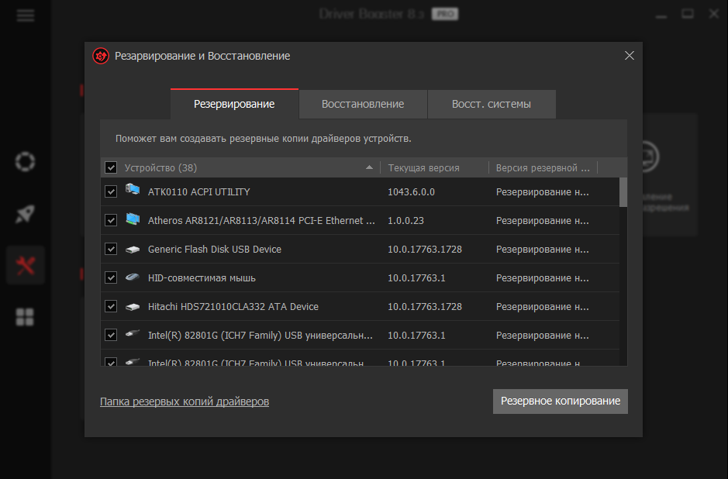Uncheck the Hitachi HDS721010CLA332 ATA Device checkbox
Viewport: 728px width, 479px height.
(x=111, y=307)
